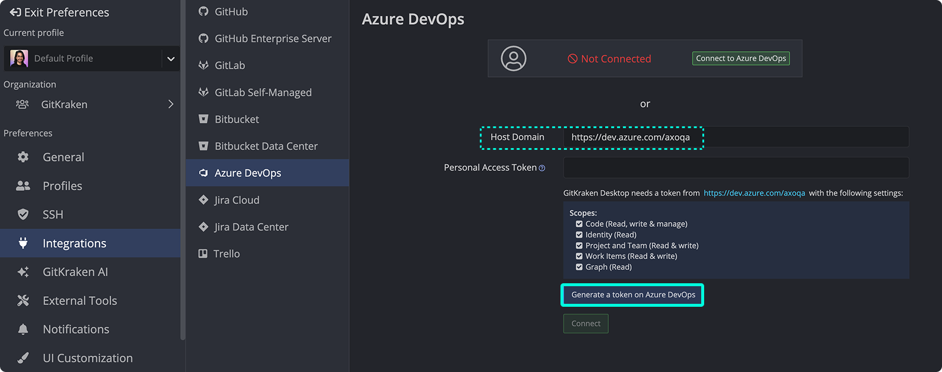Uncheck the Identity (Read) scope
Viewport: 942px width, 372px height.
(579, 234)
